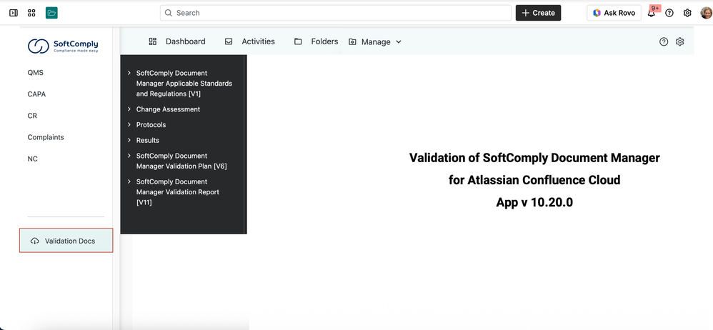This screenshot has width=713, height=330.
Task: Open notifications bell icon
Action: click(x=651, y=13)
